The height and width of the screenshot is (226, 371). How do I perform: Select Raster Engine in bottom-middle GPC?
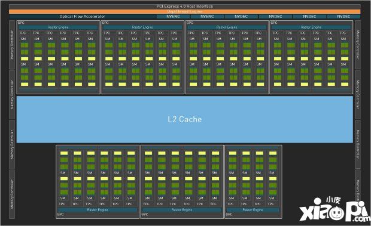click(x=182, y=210)
